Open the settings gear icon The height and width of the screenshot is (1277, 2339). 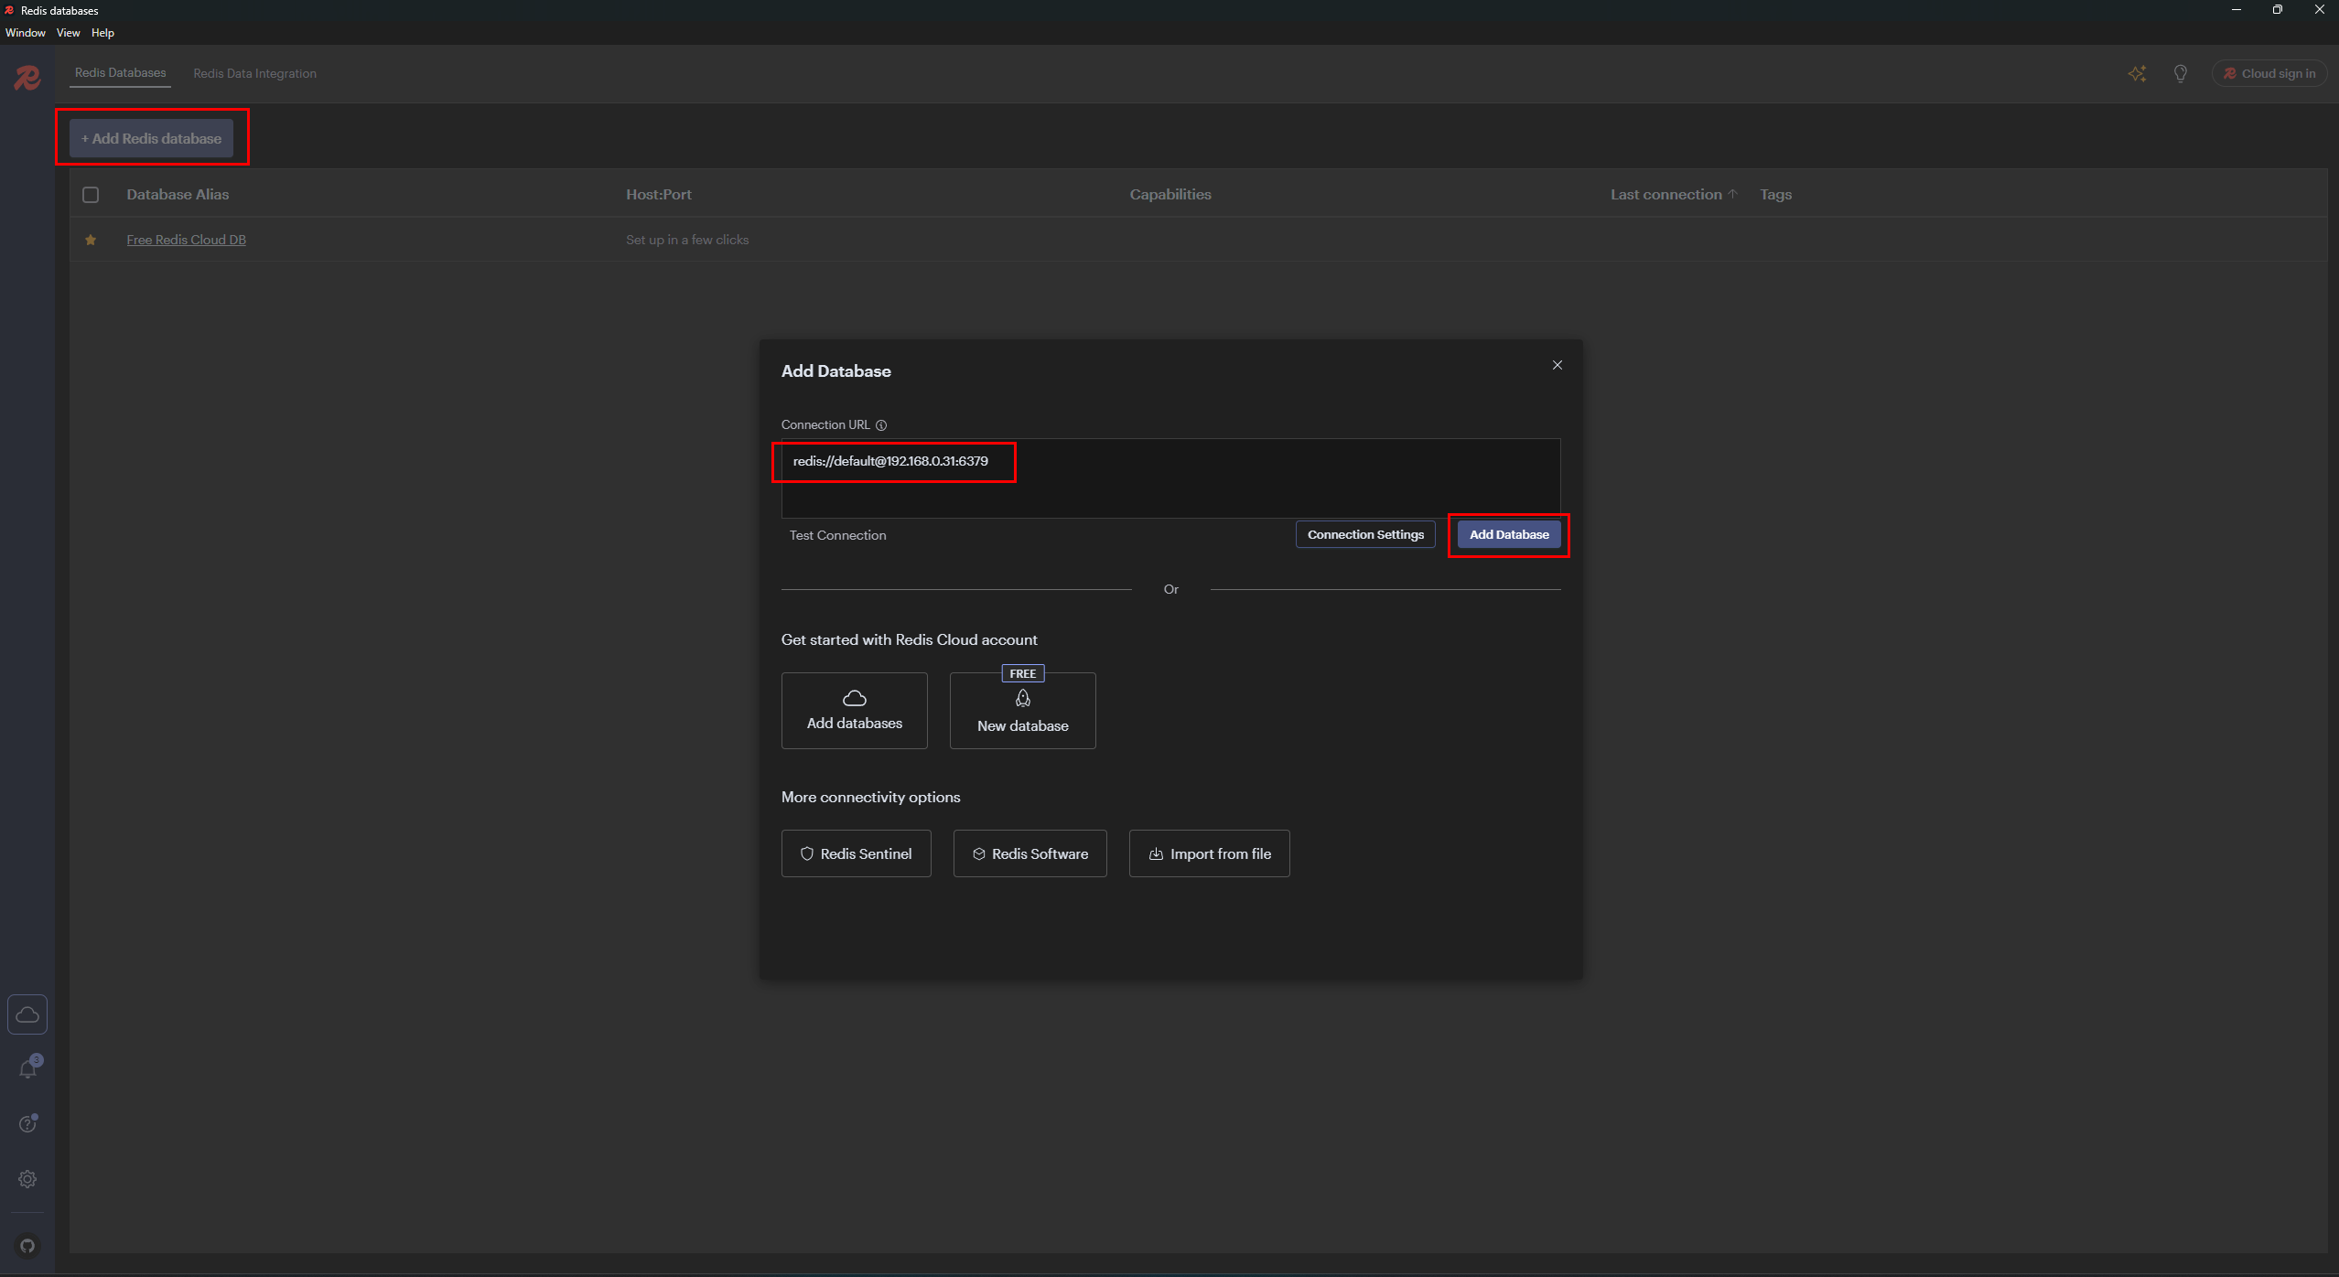pos(27,1179)
